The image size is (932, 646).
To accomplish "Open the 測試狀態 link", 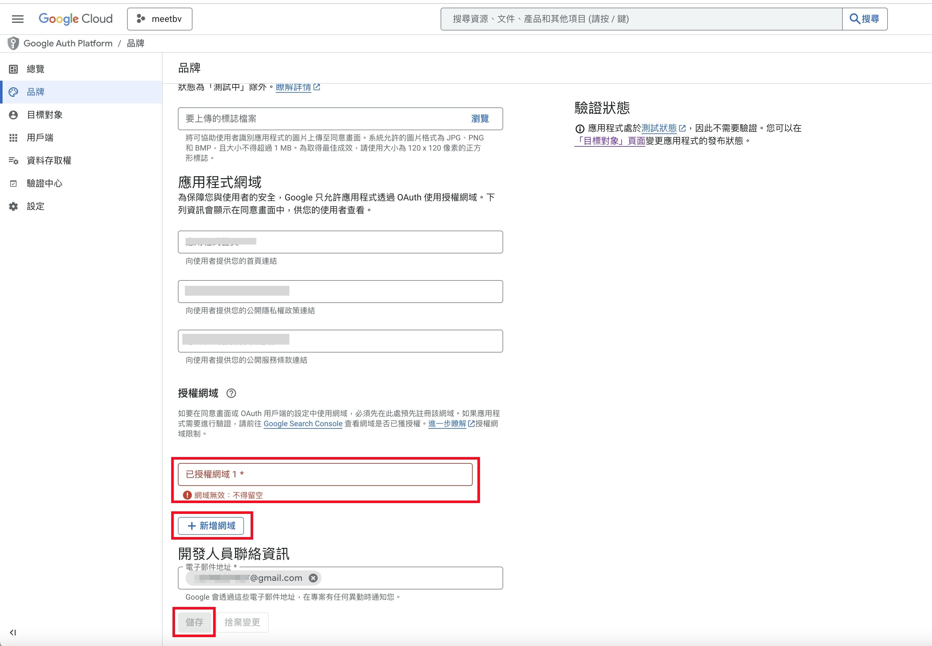I will tap(659, 128).
